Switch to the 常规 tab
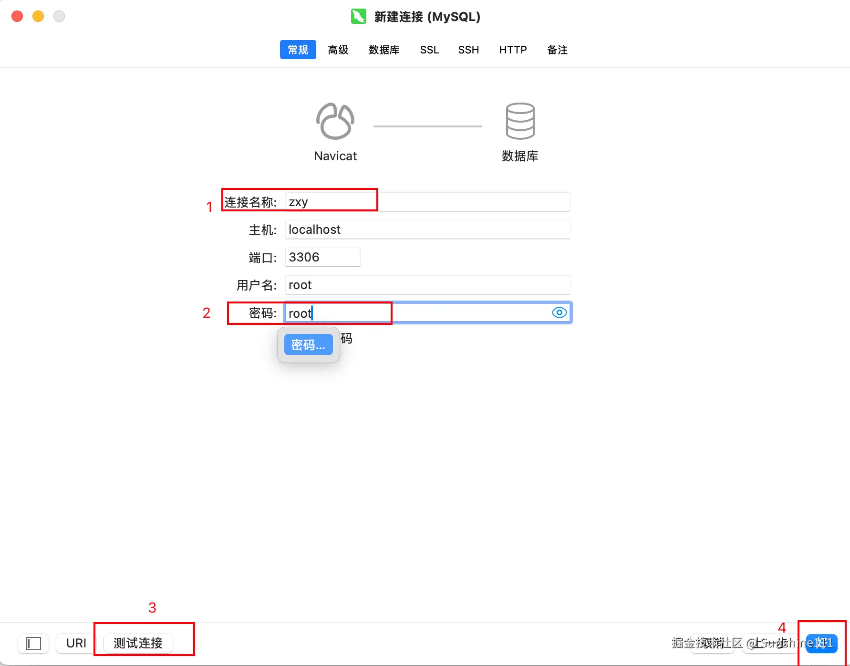This screenshot has width=850, height=666. (298, 50)
